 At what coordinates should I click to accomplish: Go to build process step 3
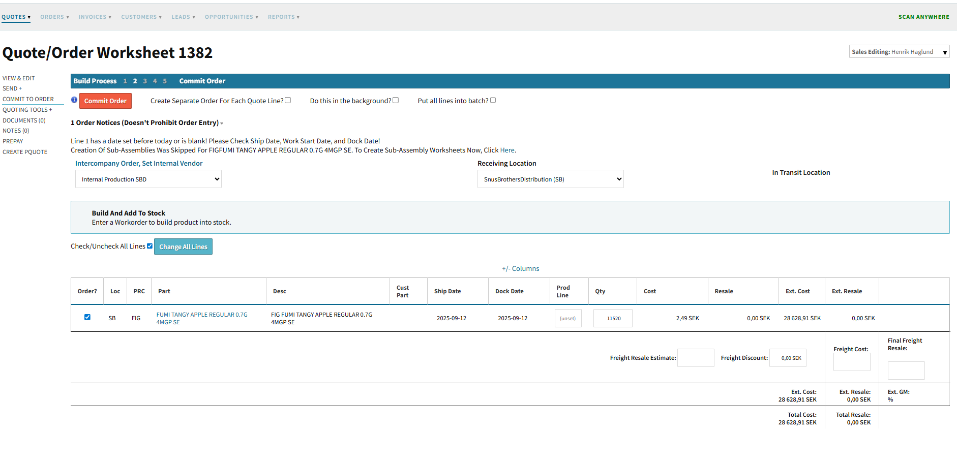(x=145, y=81)
